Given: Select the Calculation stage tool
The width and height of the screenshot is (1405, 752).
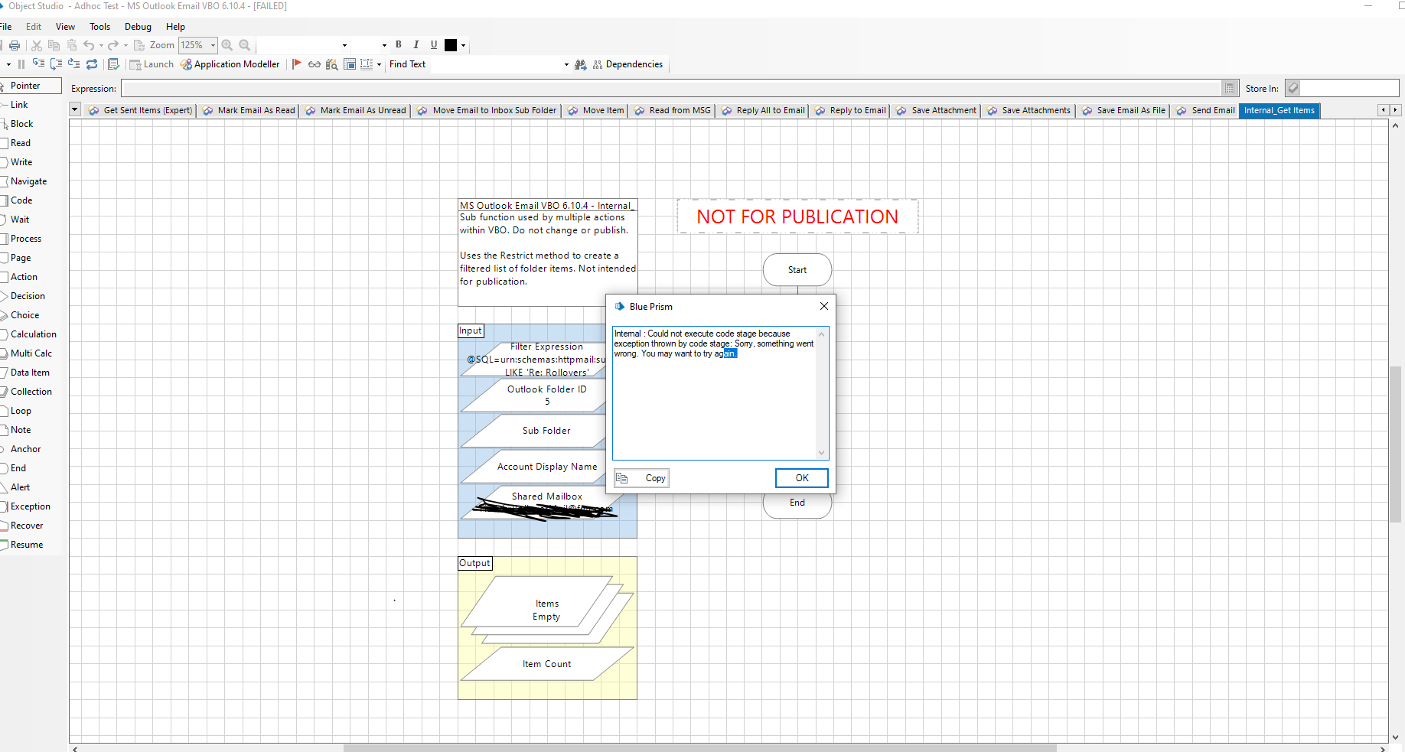Looking at the screenshot, I should click(x=33, y=334).
